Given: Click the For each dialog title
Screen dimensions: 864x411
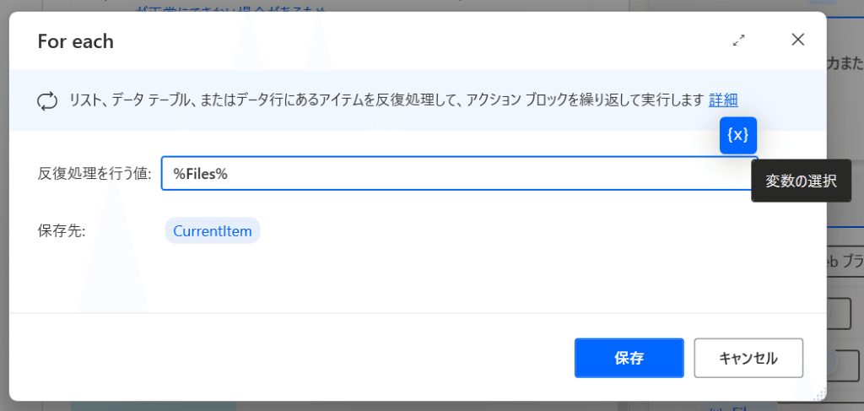Looking at the screenshot, I should click(x=75, y=41).
